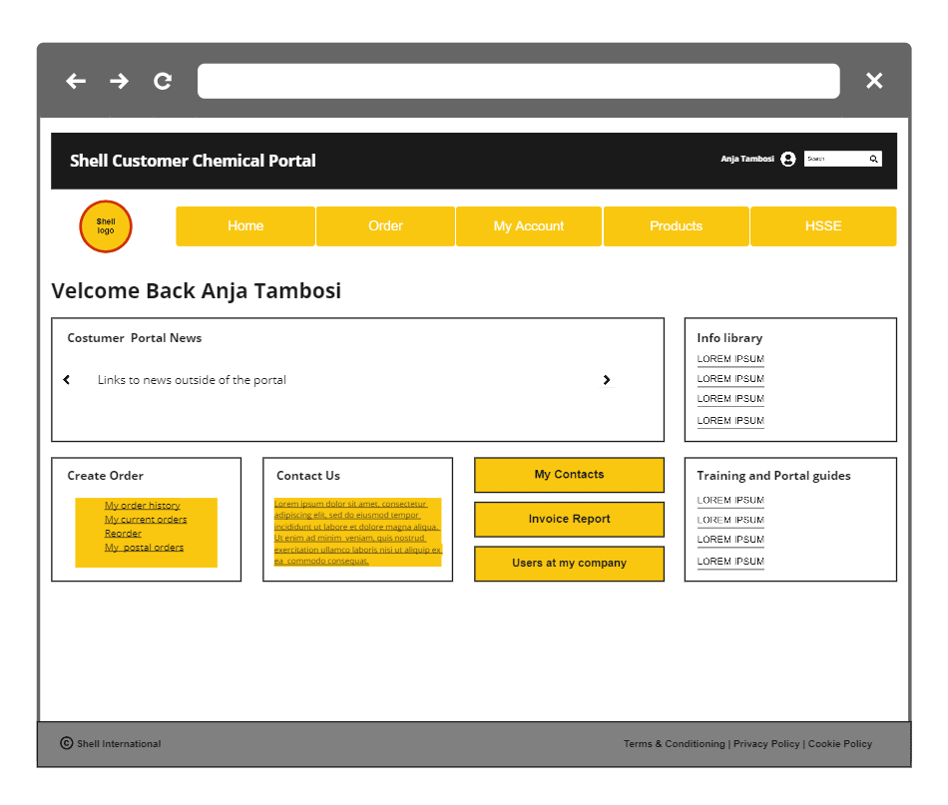Click the browser back arrow
948x805 pixels.
[x=75, y=81]
